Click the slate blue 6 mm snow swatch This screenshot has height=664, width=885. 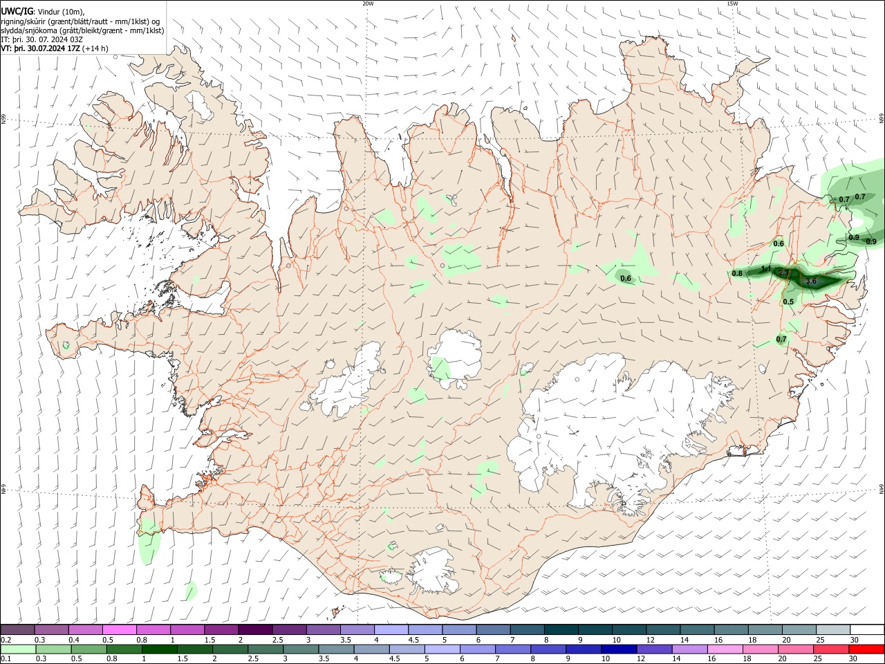point(493,630)
